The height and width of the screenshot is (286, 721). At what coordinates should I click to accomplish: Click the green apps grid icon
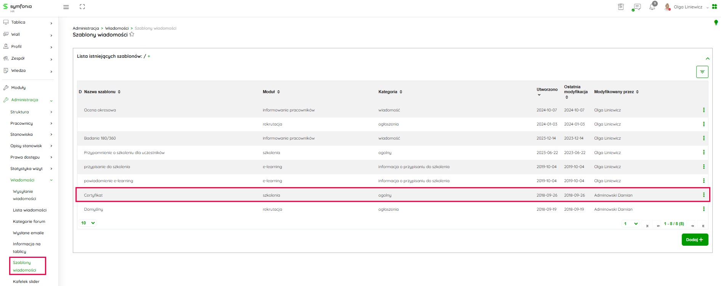pyautogui.click(x=715, y=6)
